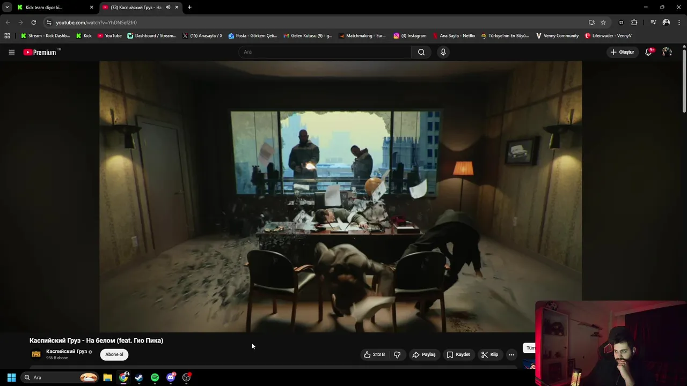Open the Kick bookmark
687x386 pixels.
[x=83, y=36]
